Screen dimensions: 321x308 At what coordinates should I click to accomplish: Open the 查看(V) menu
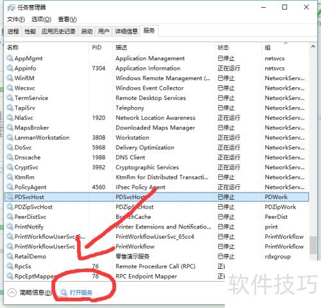67,19
